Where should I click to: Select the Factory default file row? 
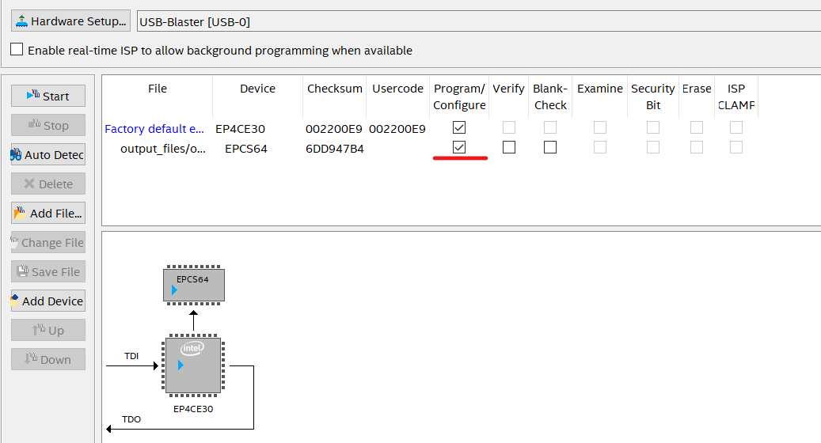pos(155,128)
